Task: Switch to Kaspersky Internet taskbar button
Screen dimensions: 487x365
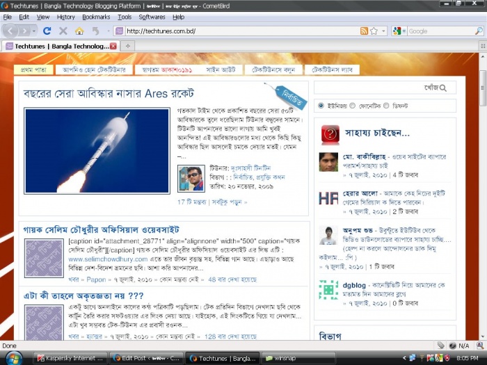Action: (x=70, y=358)
